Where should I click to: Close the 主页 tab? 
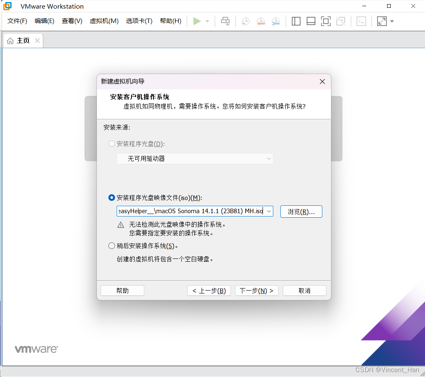[38, 41]
